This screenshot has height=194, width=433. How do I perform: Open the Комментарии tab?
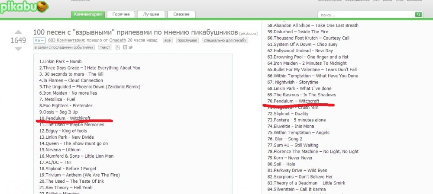[88, 14]
